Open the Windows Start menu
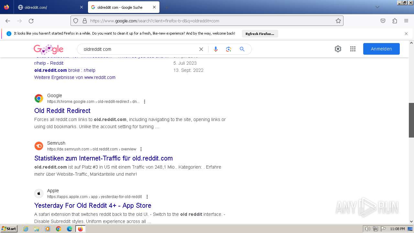 pyautogui.click(x=9, y=229)
